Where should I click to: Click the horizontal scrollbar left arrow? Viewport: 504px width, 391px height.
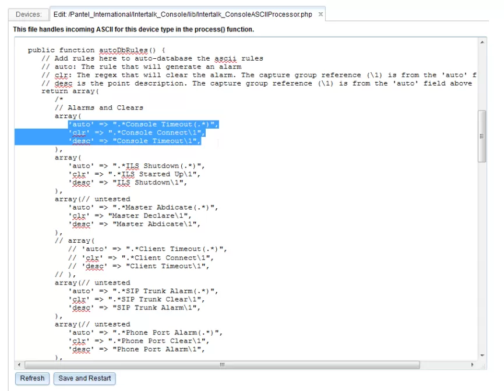(19, 365)
